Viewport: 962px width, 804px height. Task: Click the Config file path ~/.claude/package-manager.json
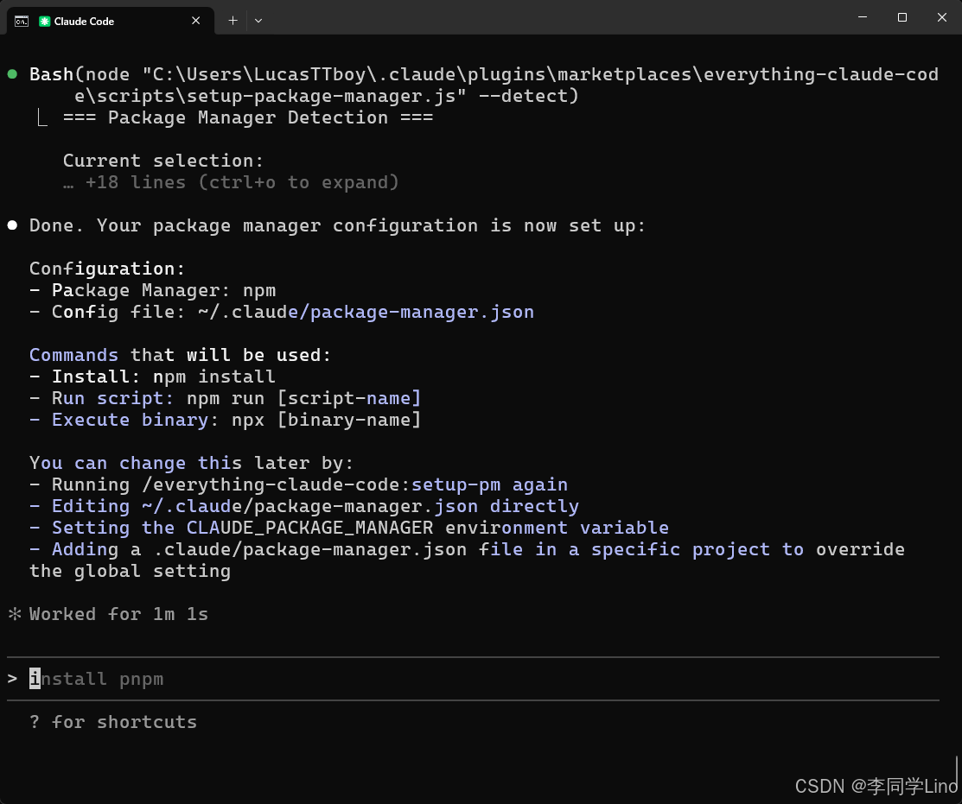[x=366, y=312]
